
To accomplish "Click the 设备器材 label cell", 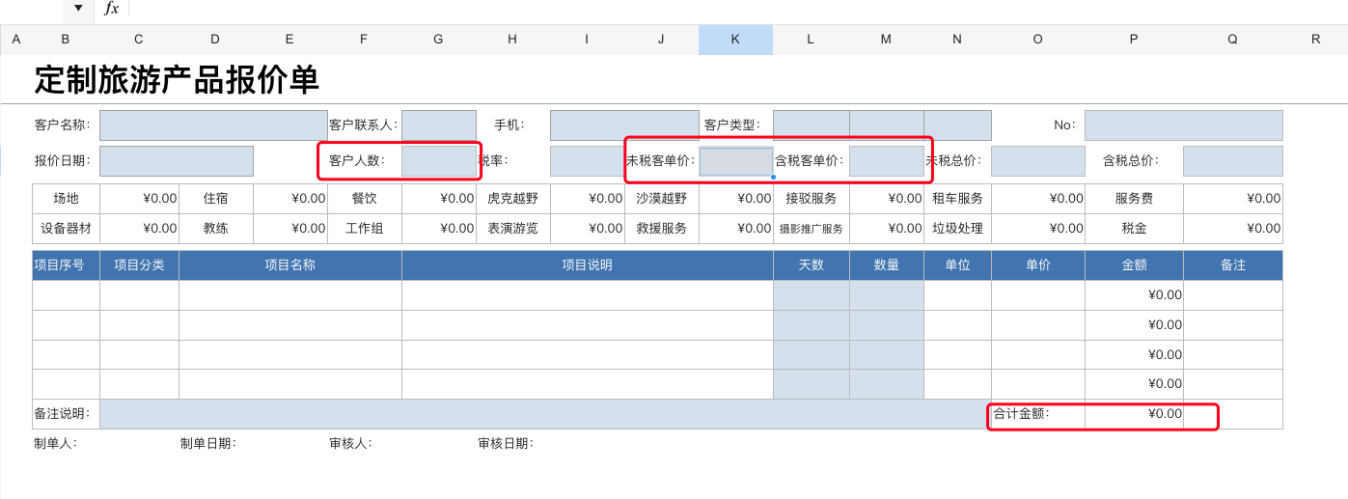I will 67,229.
